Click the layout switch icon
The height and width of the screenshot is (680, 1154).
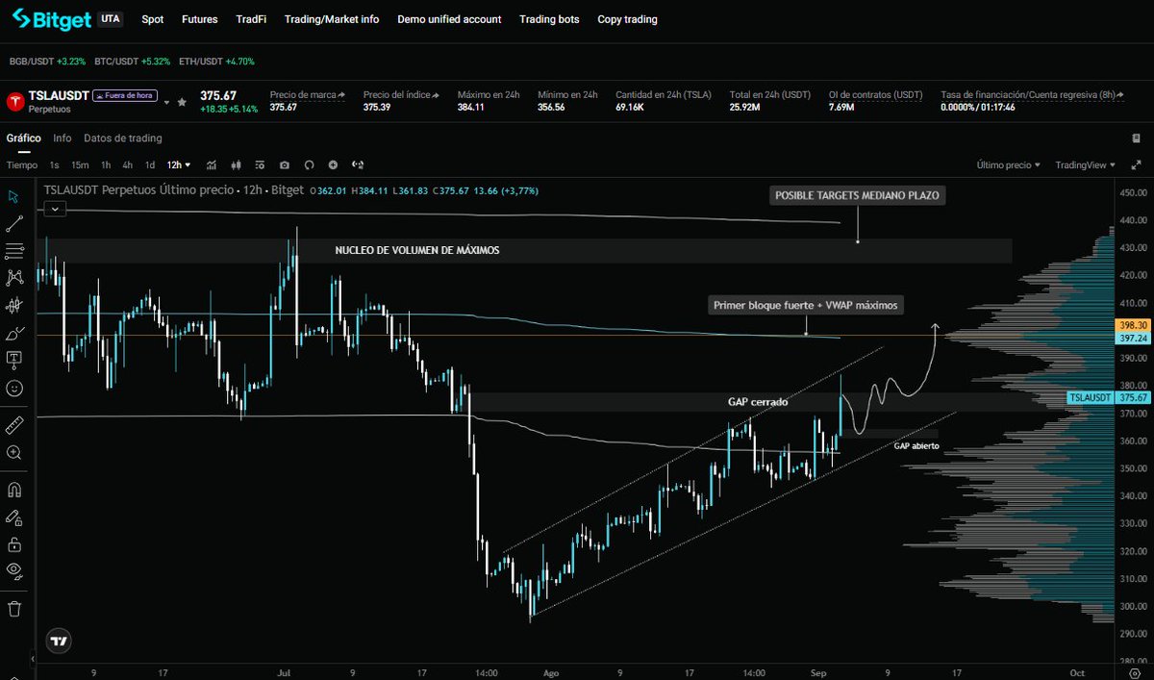358,164
